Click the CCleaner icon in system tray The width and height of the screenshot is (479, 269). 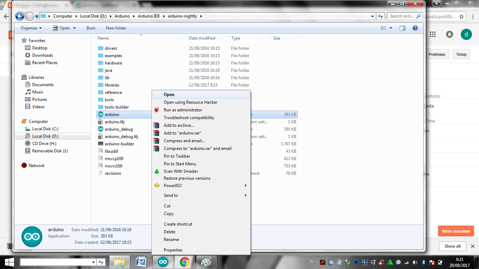(381, 262)
